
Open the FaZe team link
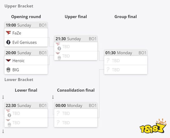(x=17, y=33)
